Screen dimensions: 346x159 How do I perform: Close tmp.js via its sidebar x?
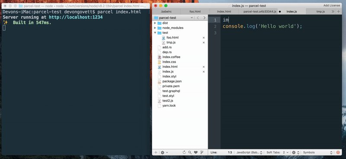pyautogui.click(x=204, y=43)
